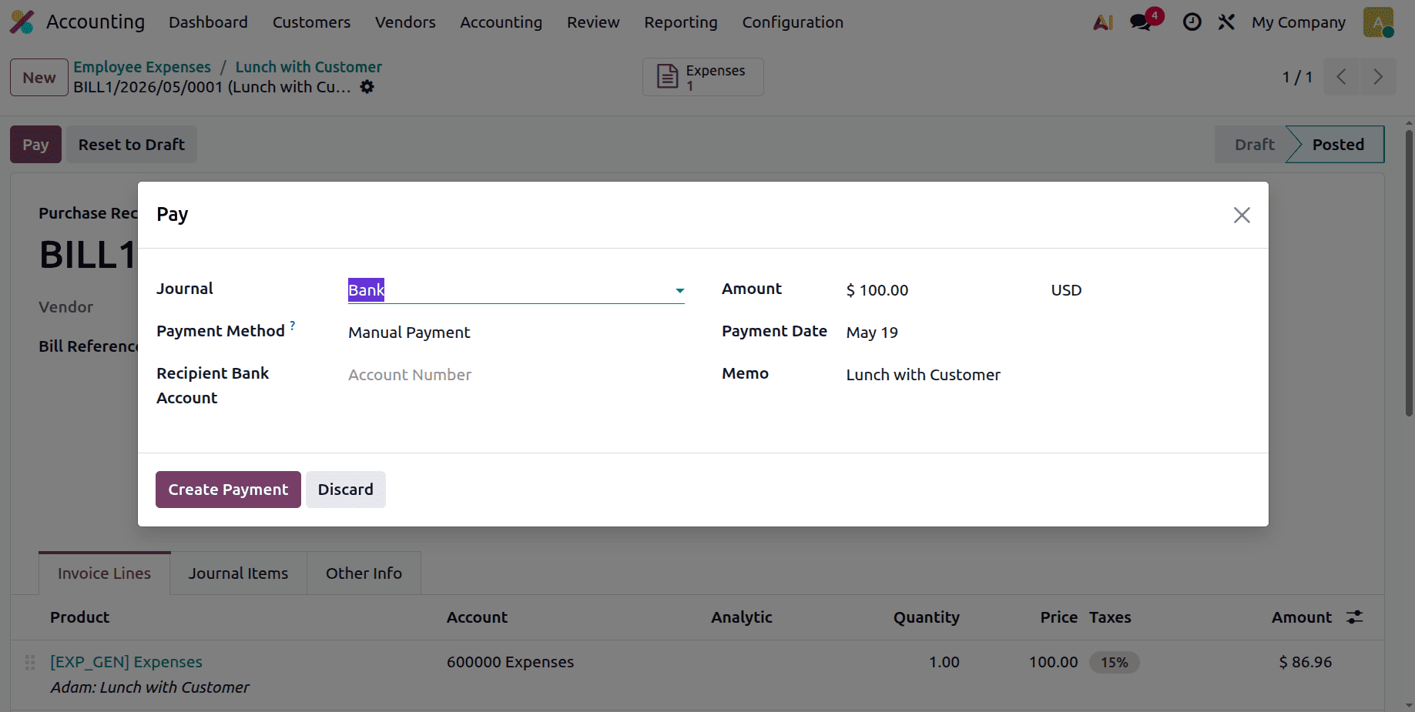Click the gear actions icon beside bill name
Image resolution: width=1415 pixels, height=712 pixels.
pos(367,87)
